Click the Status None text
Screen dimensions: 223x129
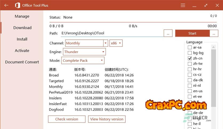(x=61, y=17)
